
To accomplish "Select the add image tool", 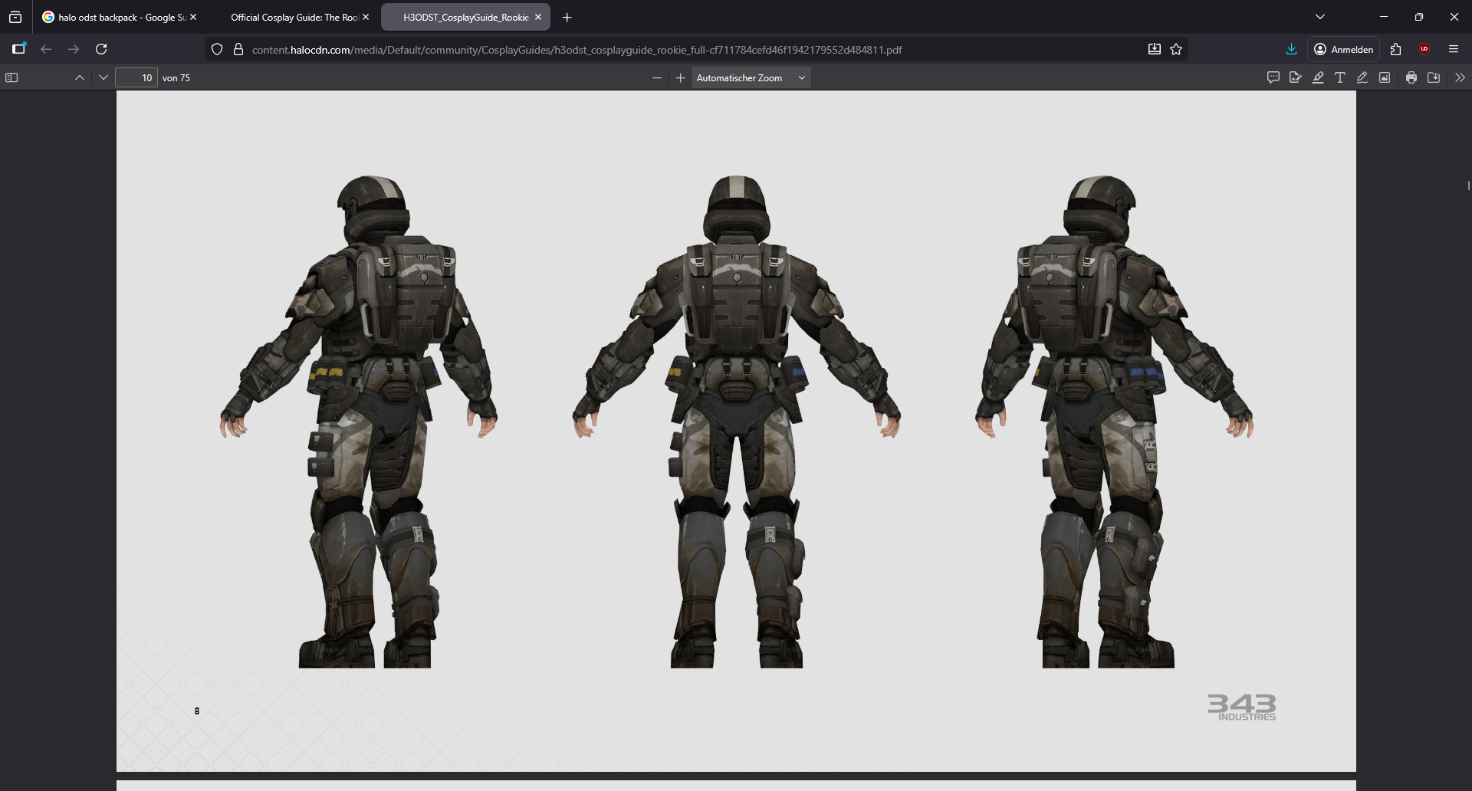I will [x=1385, y=77].
